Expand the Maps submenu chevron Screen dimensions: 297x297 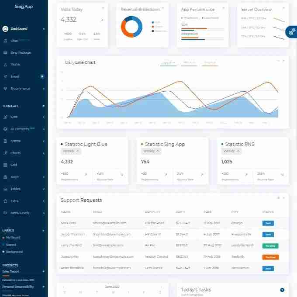tap(44, 177)
